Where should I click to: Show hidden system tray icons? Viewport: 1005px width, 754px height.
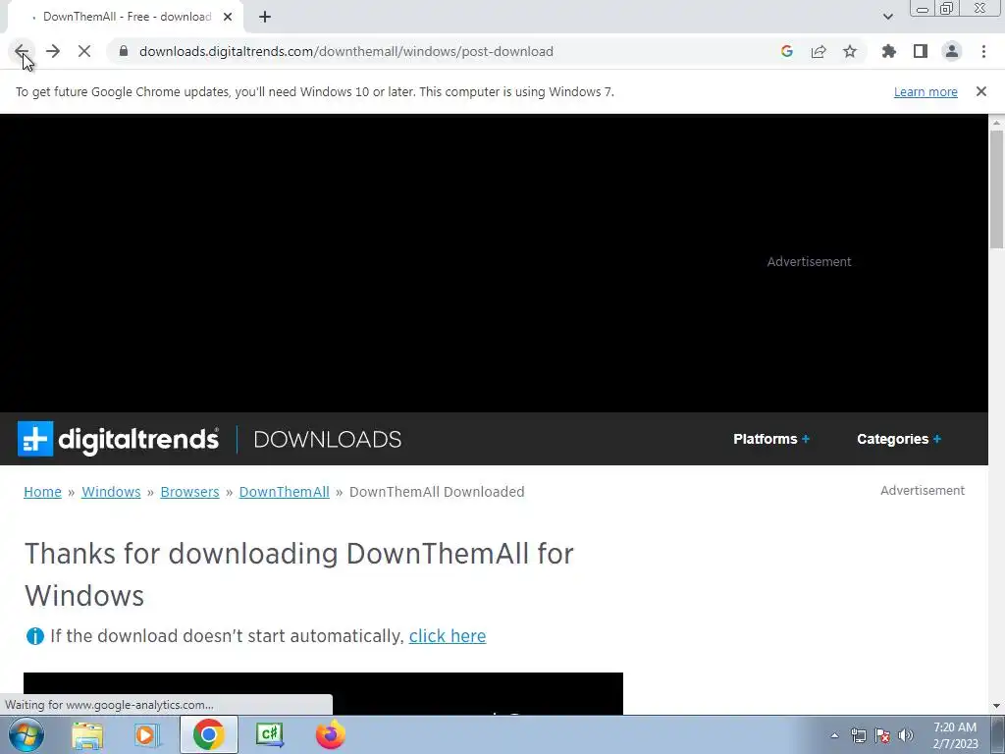click(834, 735)
